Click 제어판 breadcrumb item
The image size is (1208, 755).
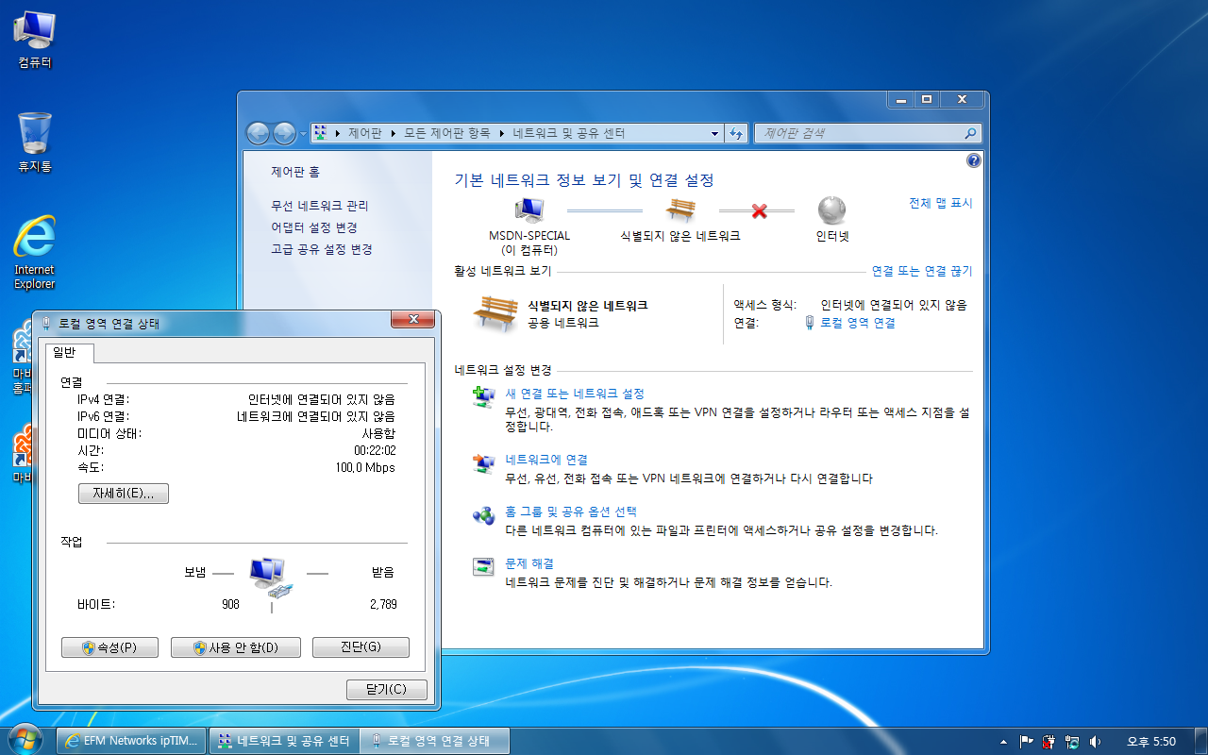[x=364, y=134]
